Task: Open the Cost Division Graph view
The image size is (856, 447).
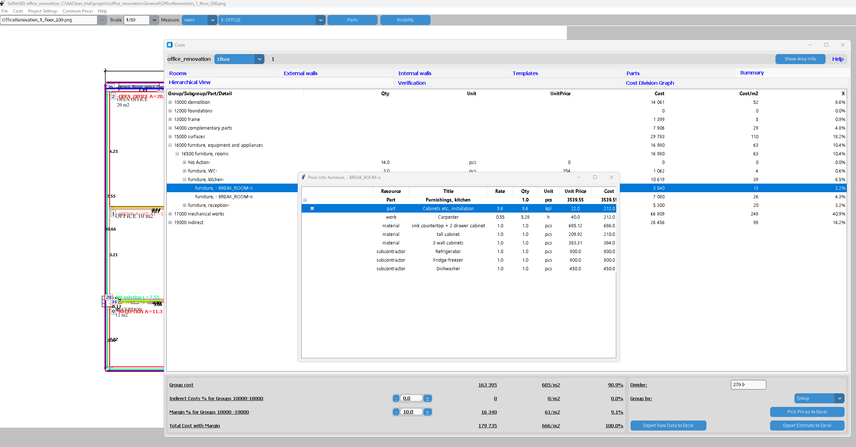Action: tap(650, 83)
